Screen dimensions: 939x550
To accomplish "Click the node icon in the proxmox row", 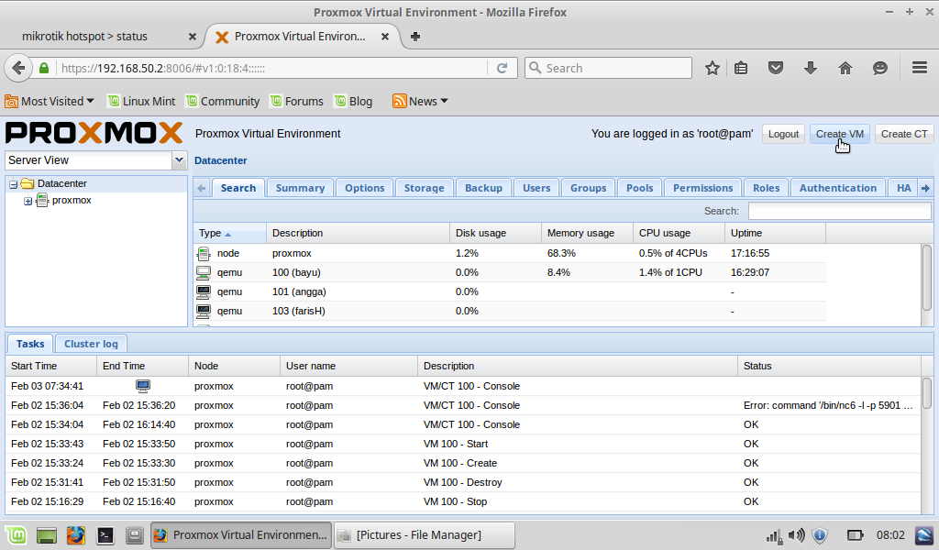I will 204,254.
